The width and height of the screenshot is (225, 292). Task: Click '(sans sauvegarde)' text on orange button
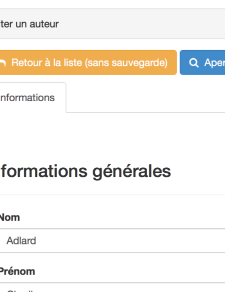coord(126,63)
